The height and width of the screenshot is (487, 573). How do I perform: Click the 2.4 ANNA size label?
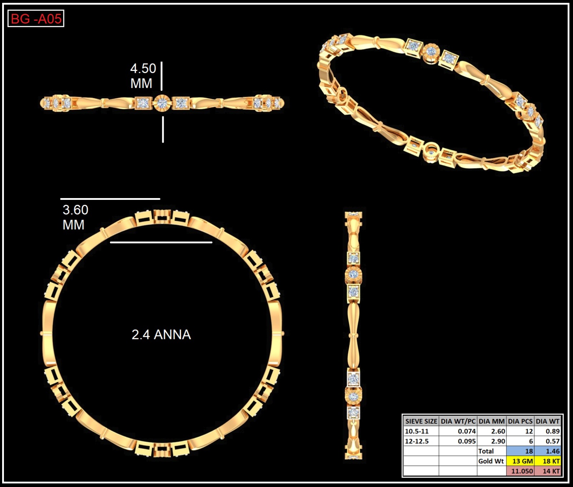[x=161, y=335]
